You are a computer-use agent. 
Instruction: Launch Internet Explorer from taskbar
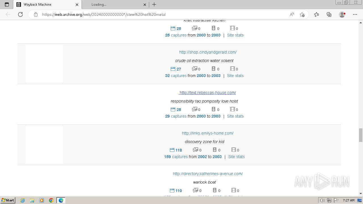22,200
